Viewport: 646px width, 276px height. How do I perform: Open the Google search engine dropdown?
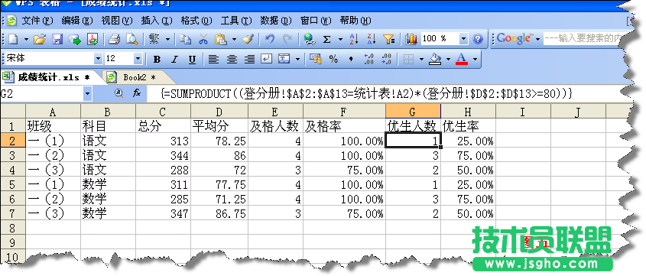[x=538, y=39]
